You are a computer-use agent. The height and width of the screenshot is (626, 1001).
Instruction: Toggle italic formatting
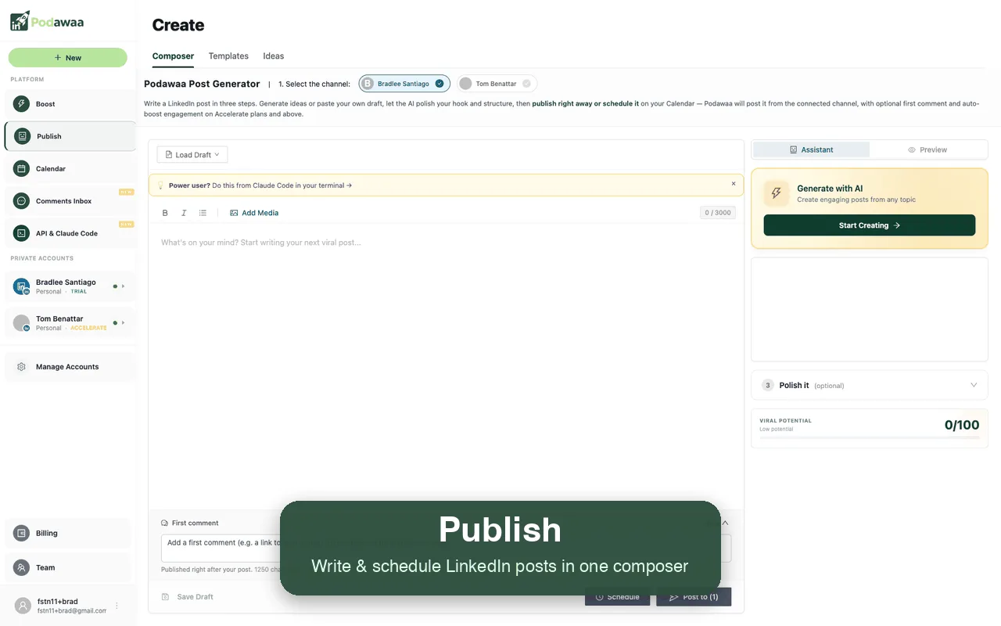(184, 213)
